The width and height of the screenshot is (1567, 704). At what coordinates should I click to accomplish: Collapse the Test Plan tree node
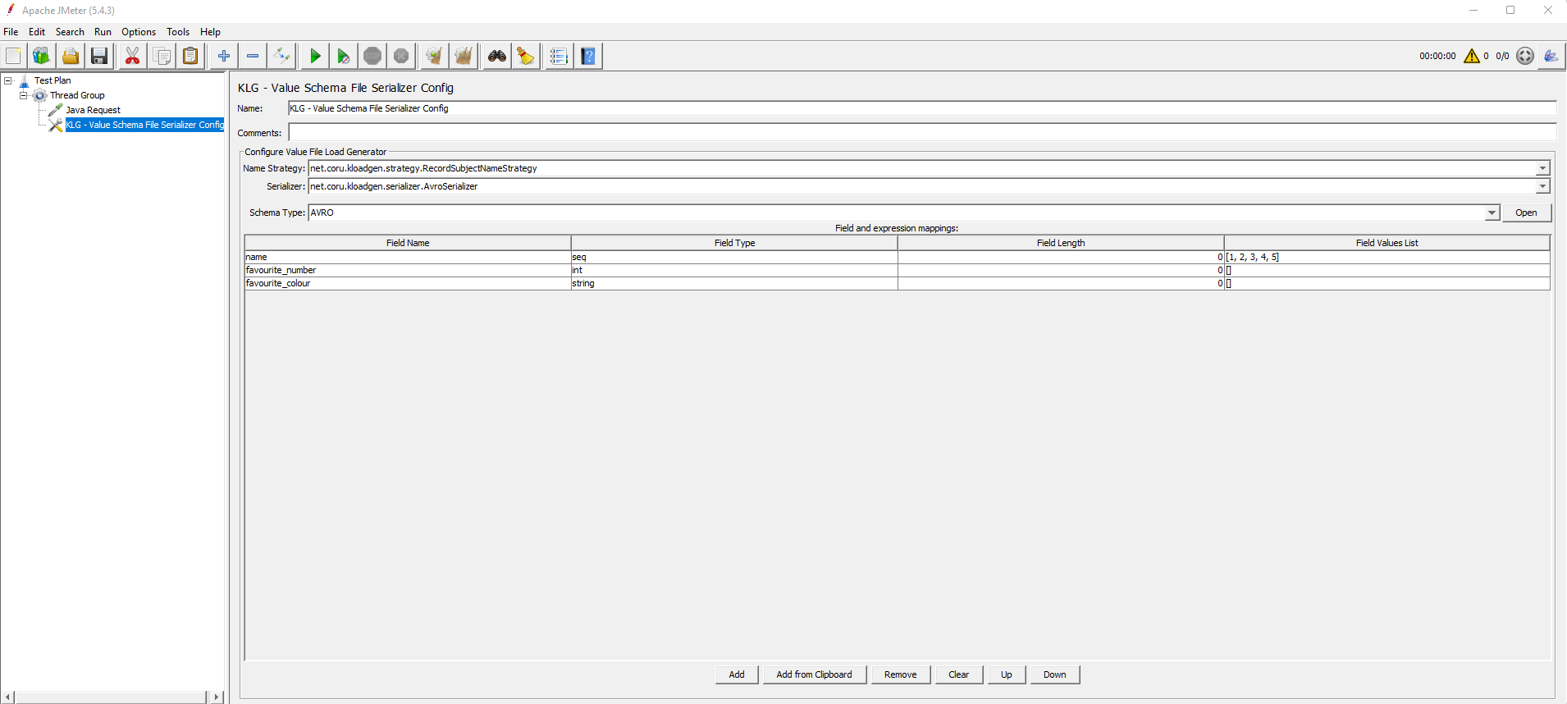tap(8, 80)
